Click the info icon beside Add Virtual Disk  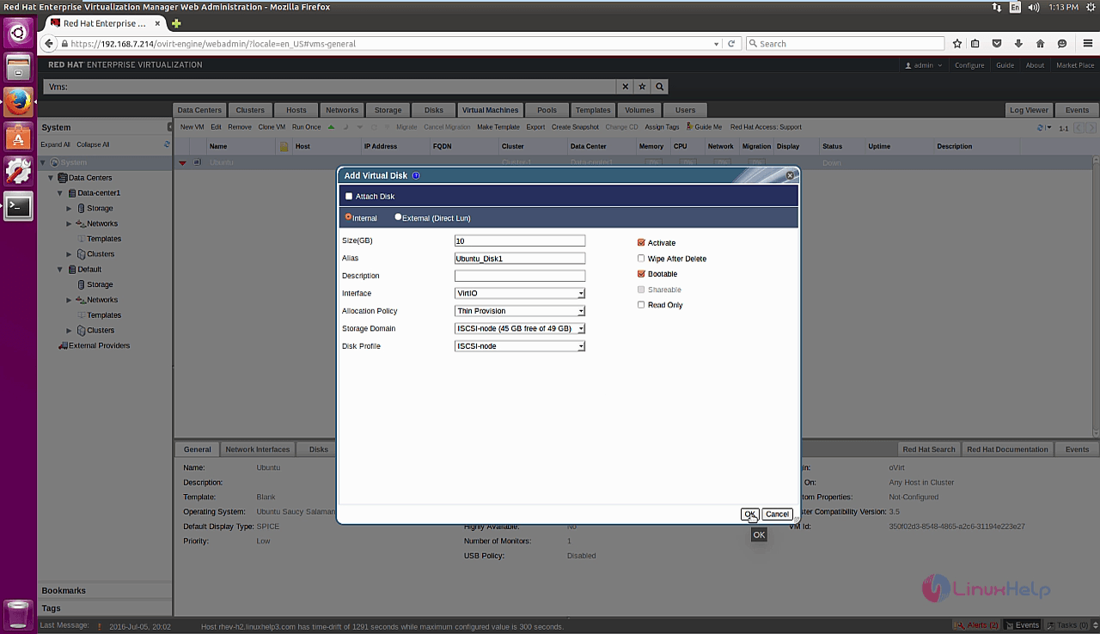pos(416,175)
